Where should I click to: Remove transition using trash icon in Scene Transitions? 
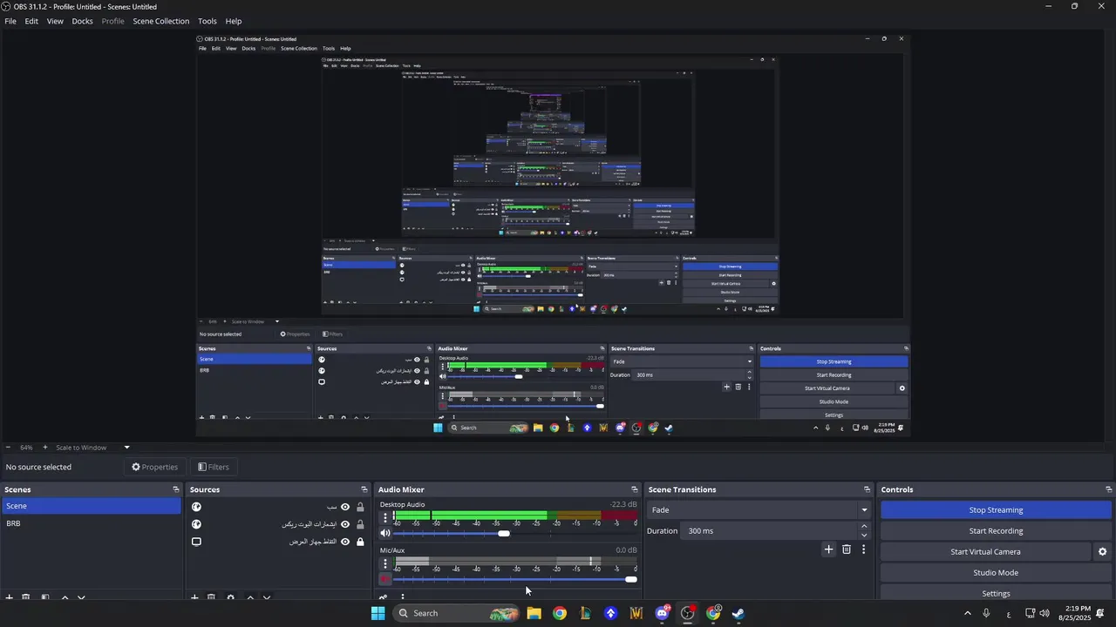tap(846, 549)
